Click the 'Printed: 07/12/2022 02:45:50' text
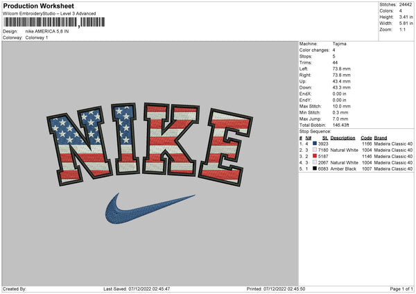The image size is (416, 294). (x=276, y=288)
